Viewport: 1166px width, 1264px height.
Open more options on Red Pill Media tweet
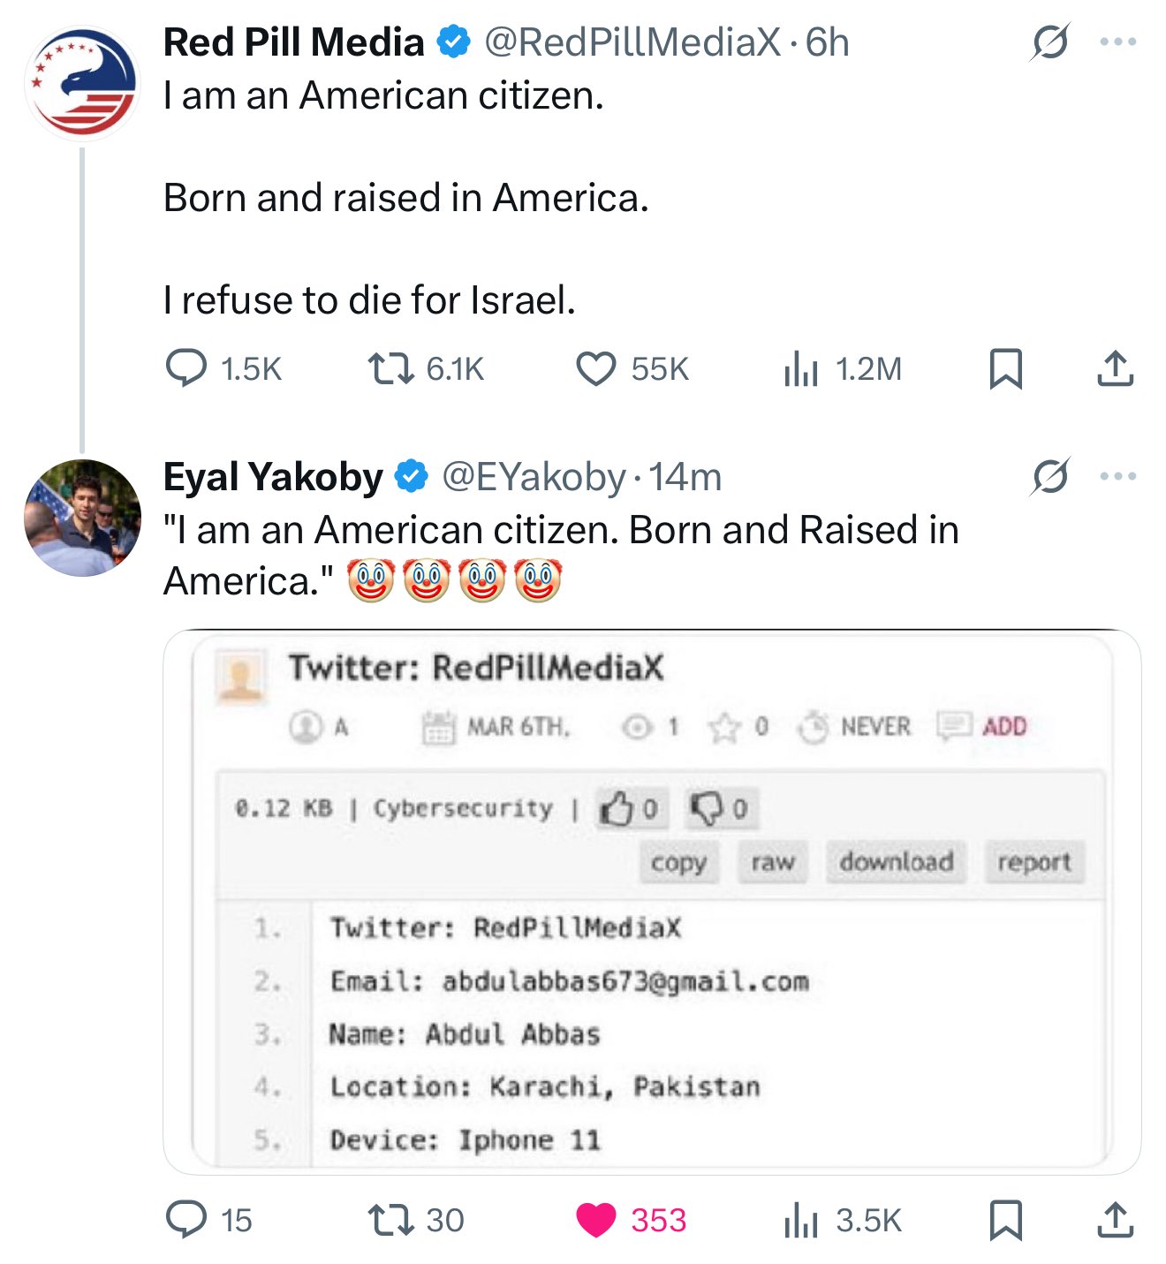point(1117,42)
